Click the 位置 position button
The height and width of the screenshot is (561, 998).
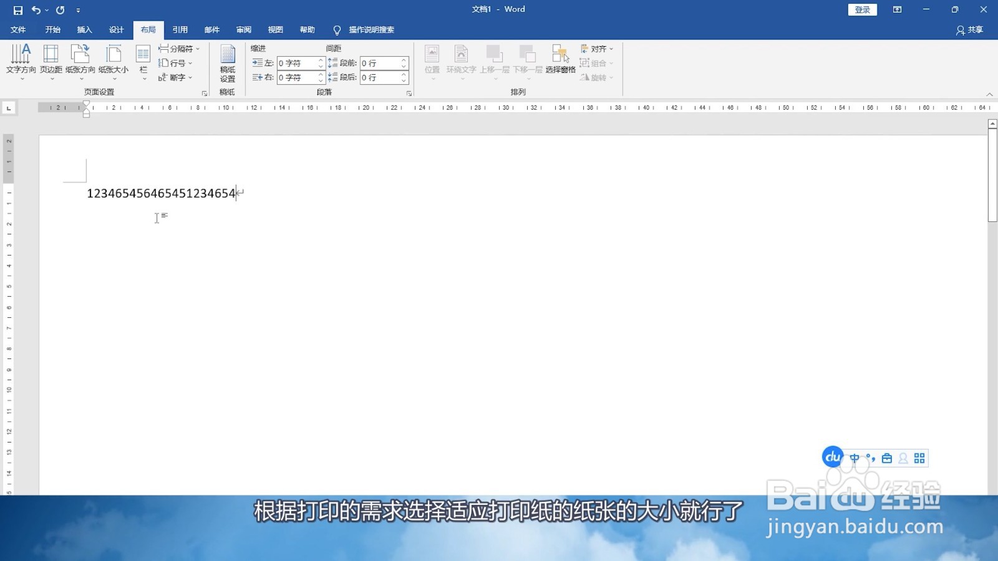pyautogui.click(x=432, y=62)
